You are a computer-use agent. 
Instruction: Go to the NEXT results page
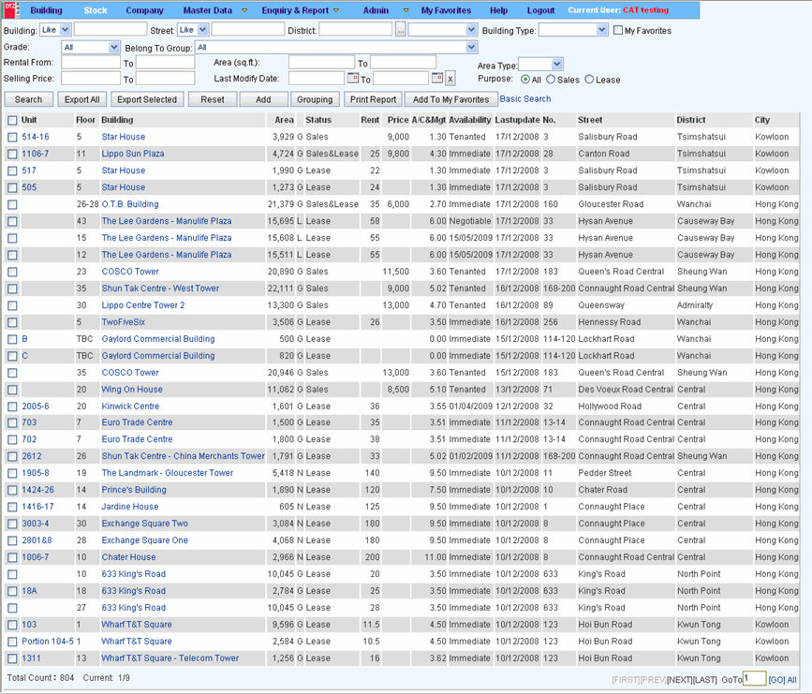(679, 680)
